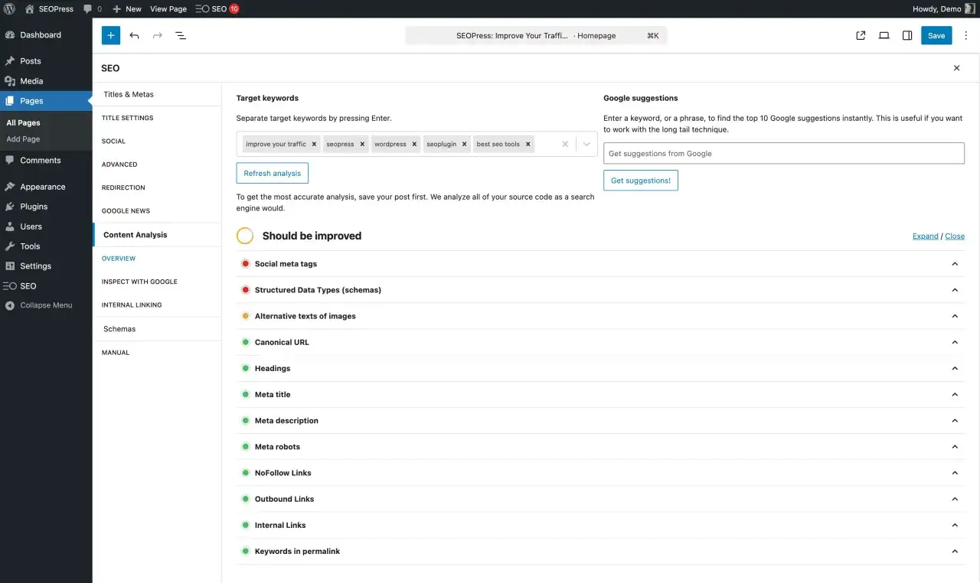Screen dimensions: 980x583
Task: Remove 'seopress' keyword tag
Action: (x=362, y=144)
